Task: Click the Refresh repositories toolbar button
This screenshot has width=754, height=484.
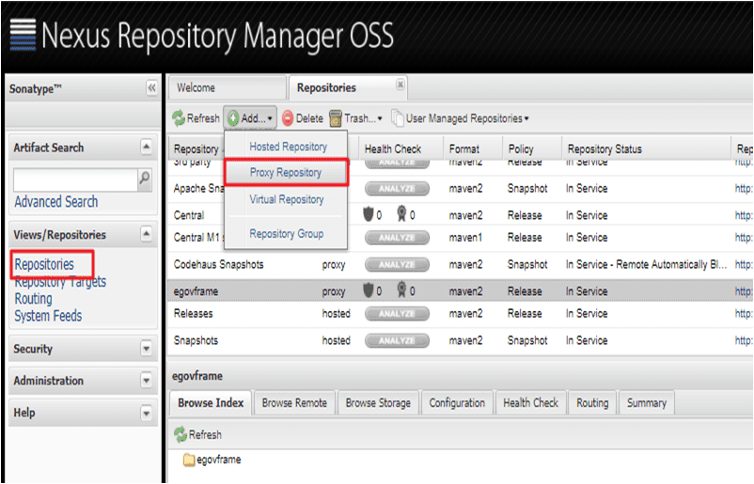Action: (x=196, y=118)
